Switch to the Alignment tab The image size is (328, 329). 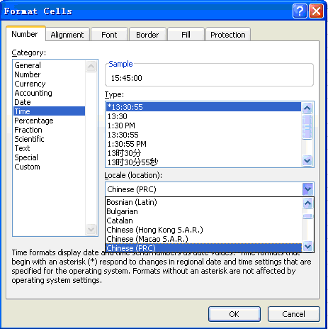point(67,35)
